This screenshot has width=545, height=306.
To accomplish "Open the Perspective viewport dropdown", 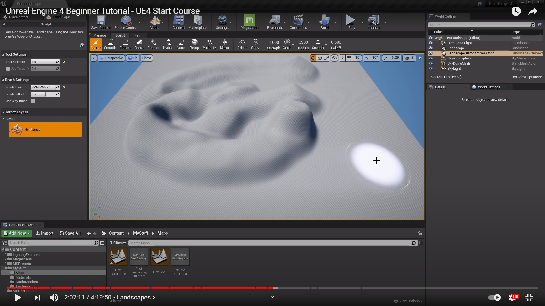I will (x=112, y=58).
